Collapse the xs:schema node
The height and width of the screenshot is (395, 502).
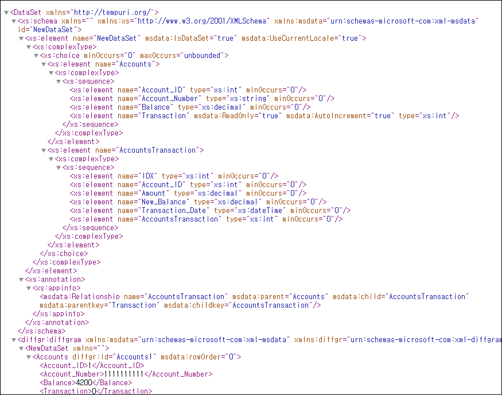(14, 21)
